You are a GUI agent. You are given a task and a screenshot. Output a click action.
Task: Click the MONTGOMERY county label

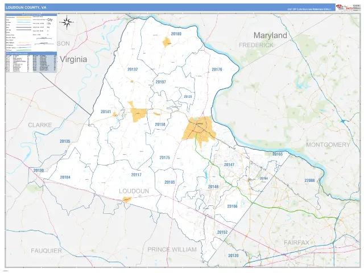(328, 145)
